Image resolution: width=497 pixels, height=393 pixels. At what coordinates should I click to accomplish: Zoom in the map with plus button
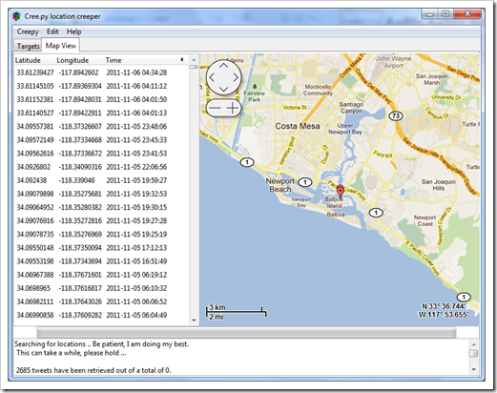coord(233,108)
